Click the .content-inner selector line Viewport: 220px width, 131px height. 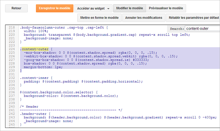pos(36,78)
